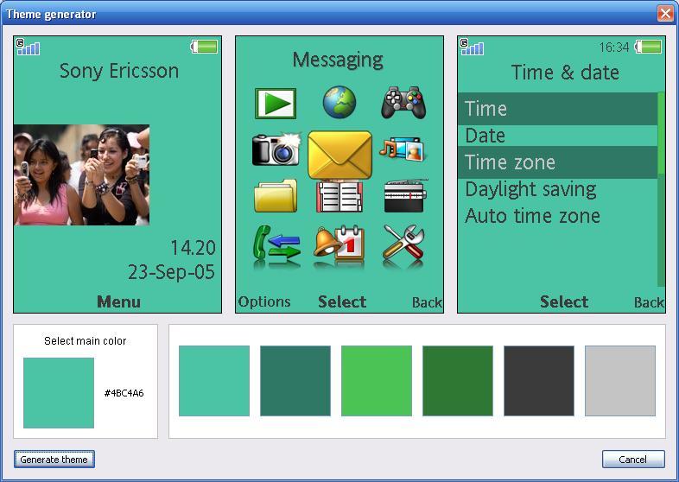679x482 pixels.
Task: Pick the light gray palette swatch
Action: pyautogui.click(x=620, y=381)
